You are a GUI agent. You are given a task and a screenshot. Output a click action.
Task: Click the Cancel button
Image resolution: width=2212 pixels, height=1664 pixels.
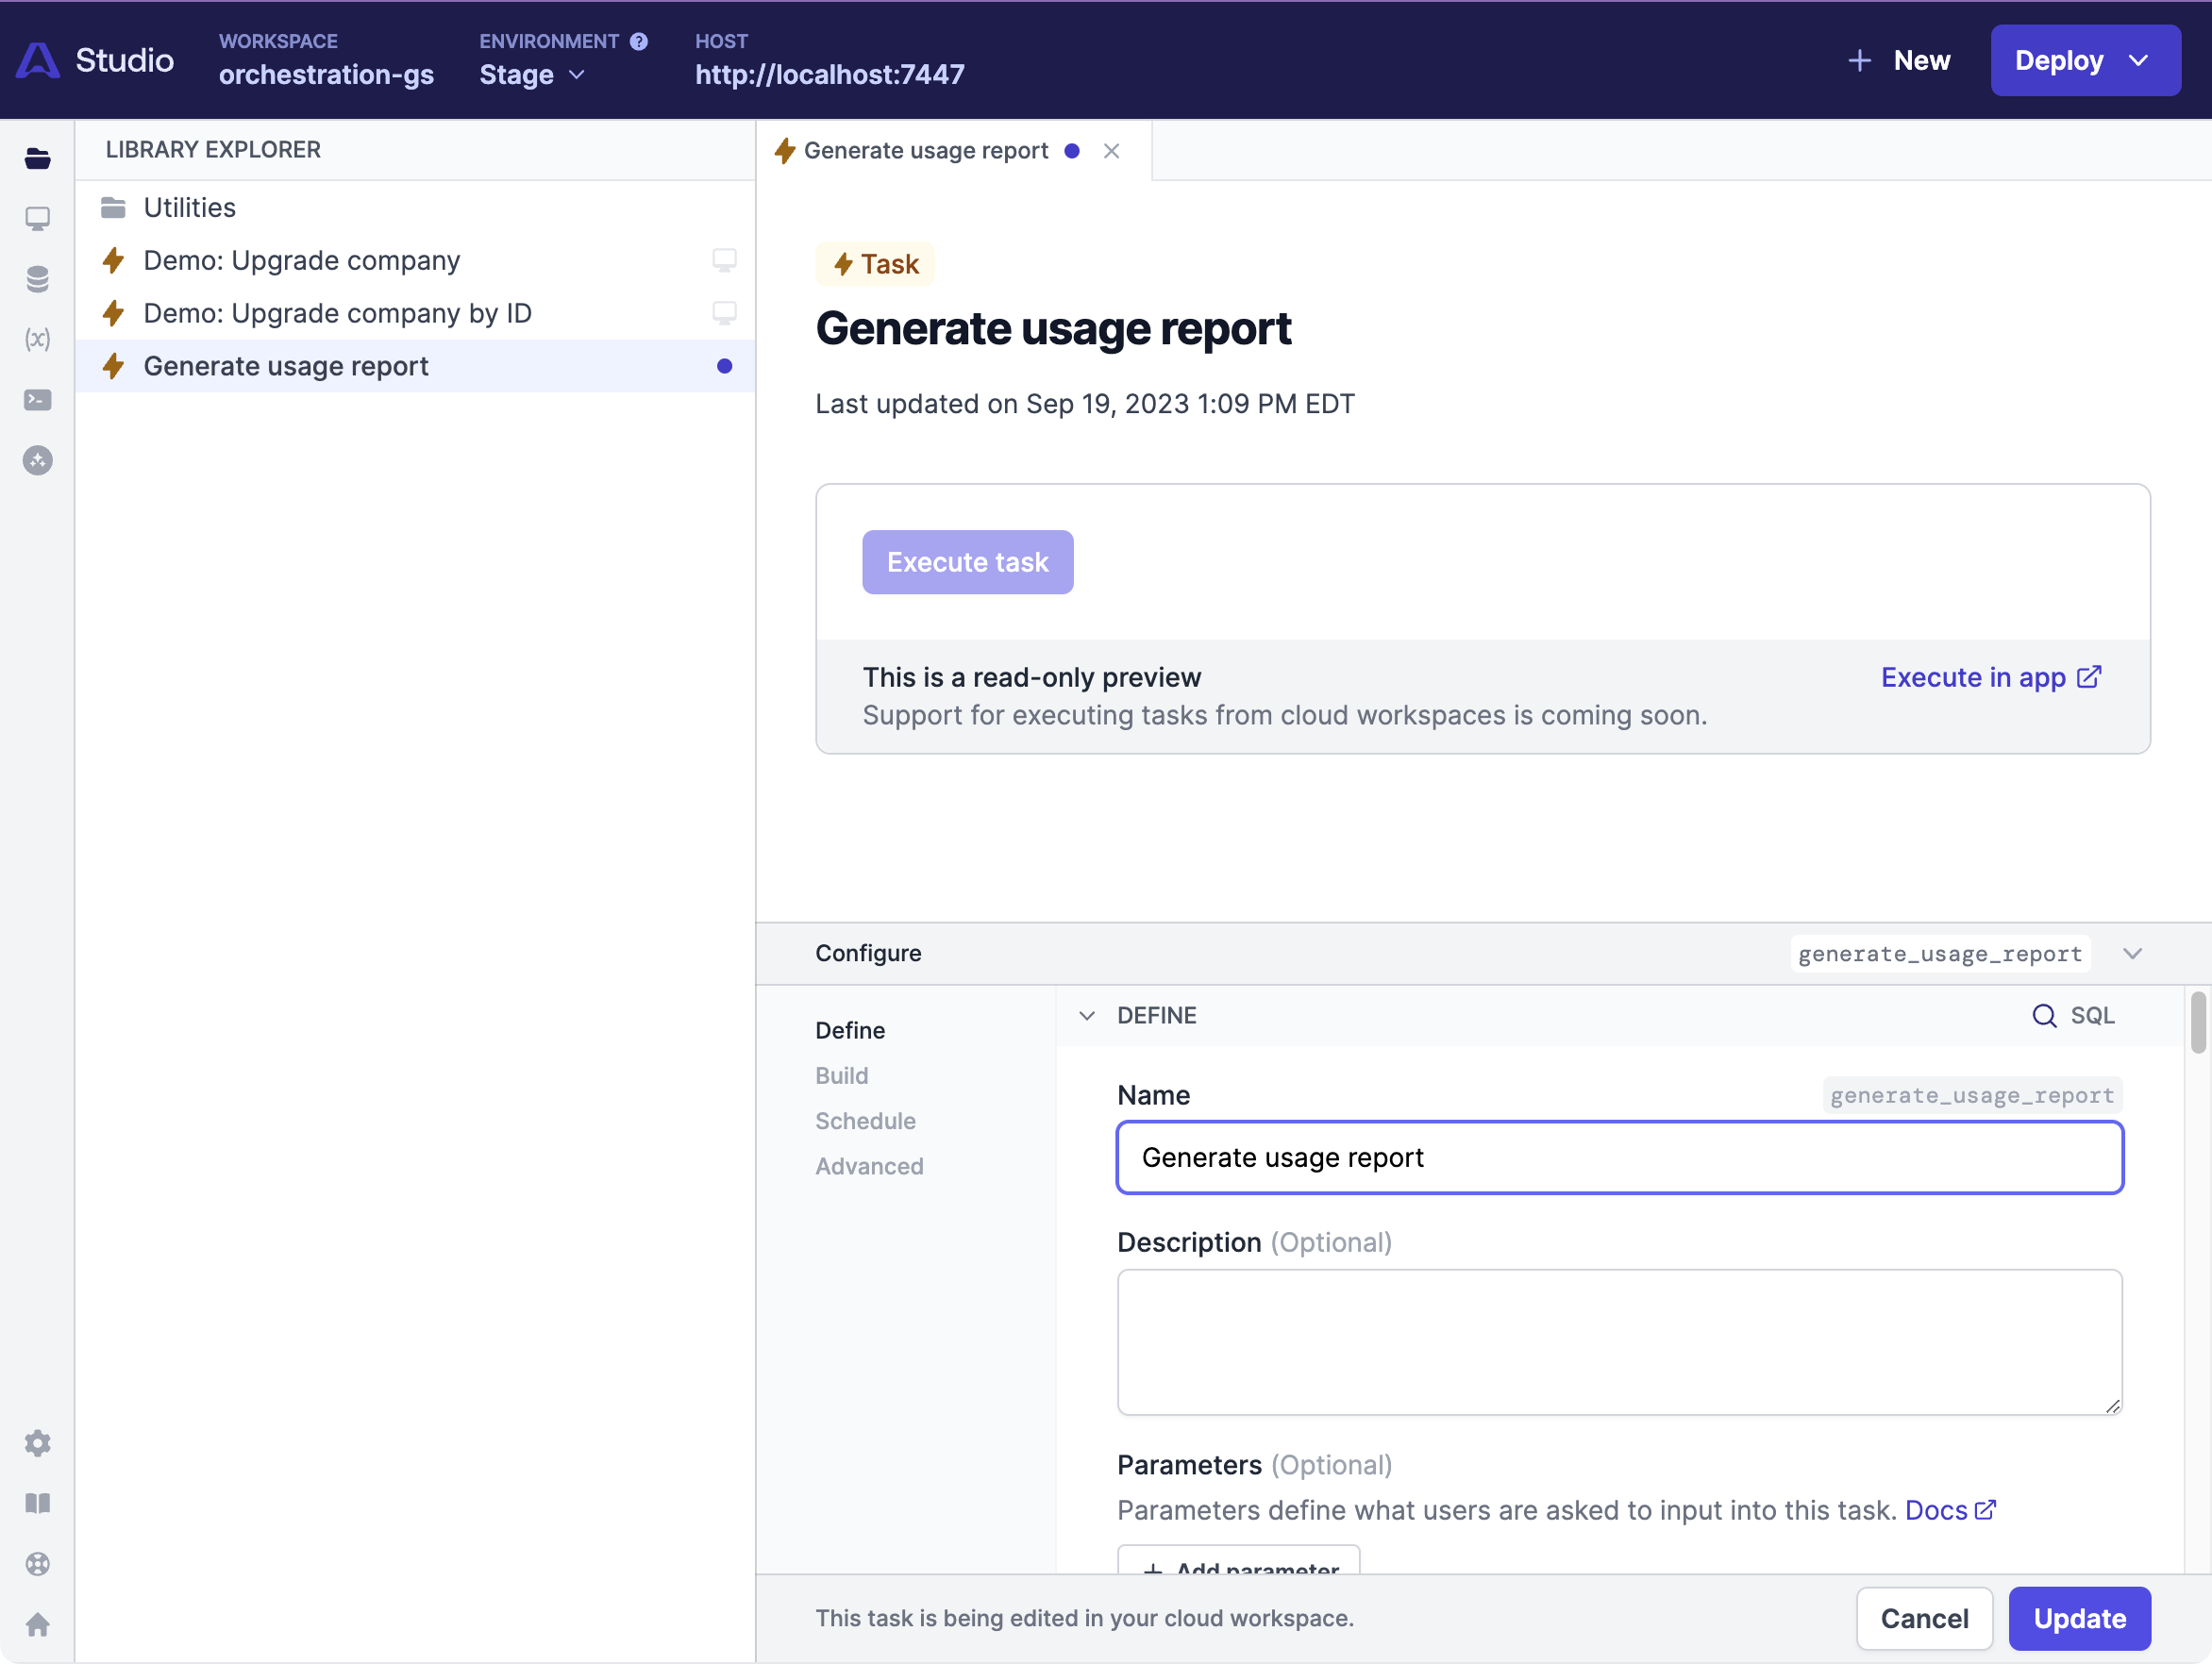point(1924,1619)
